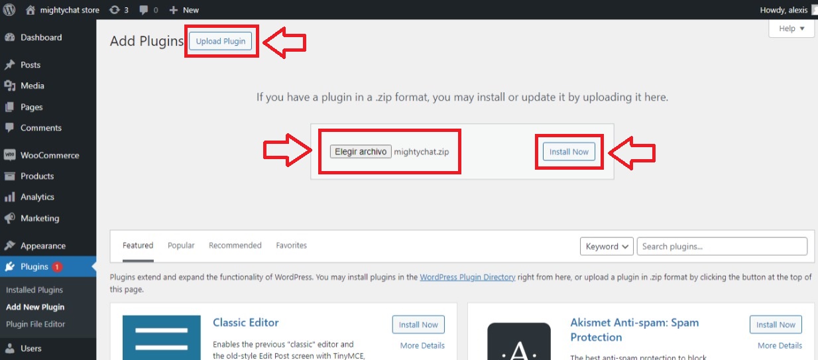Click the updates icon showing 3
Screen dimensions: 818x360
click(114, 10)
